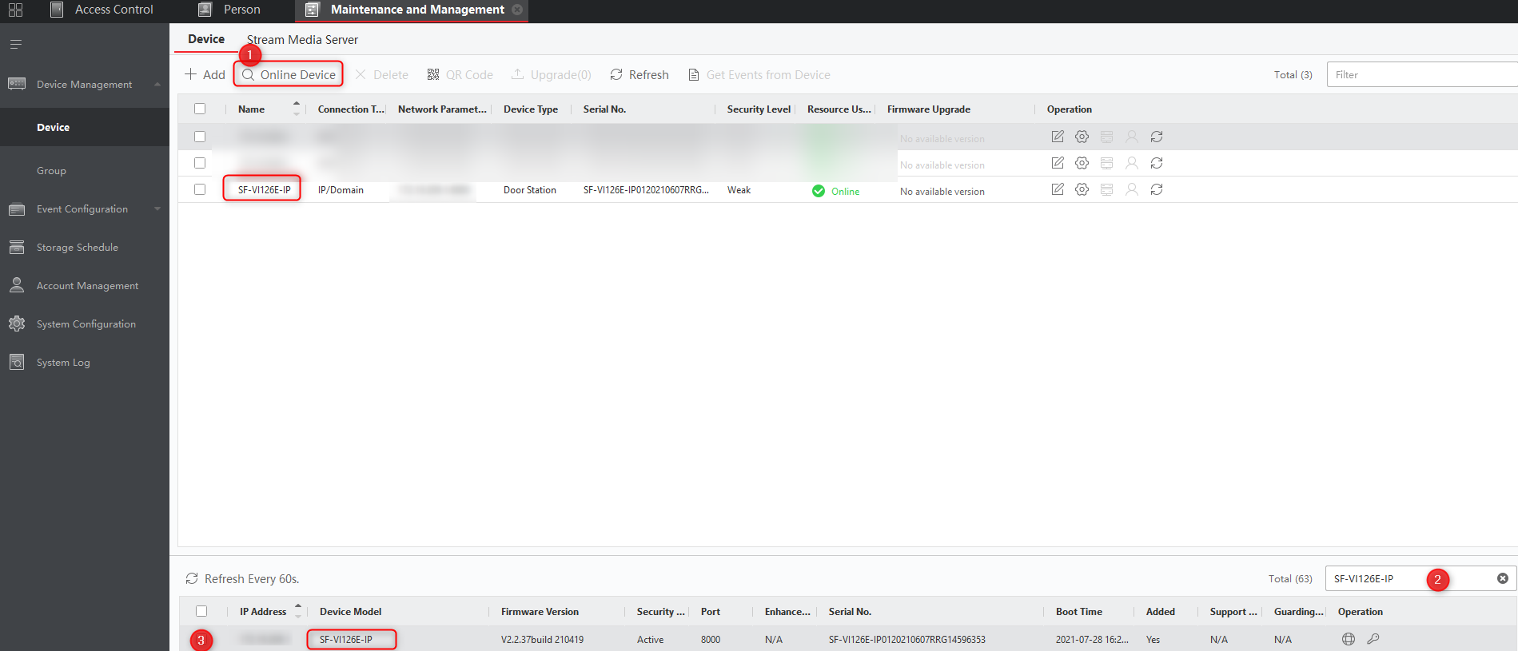This screenshot has width=1518, height=651.
Task: Click the hamburger menu icon in sidebar
Action: (16, 45)
